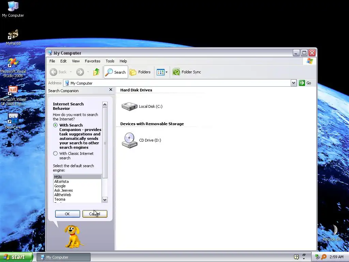349x262 pixels.
Task: Select MSN in search engine list
Action: [77, 177]
